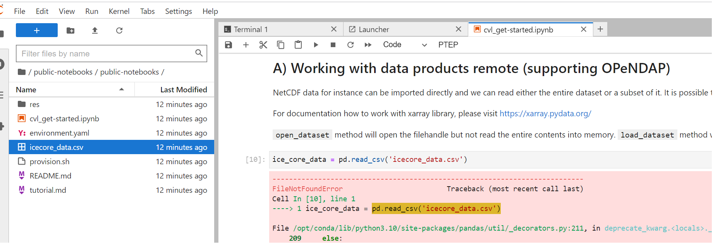Viewport: 713px width, 243px height.
Task: Click the root folder icon in the breadcrumb
Action: tap(22, 72)
